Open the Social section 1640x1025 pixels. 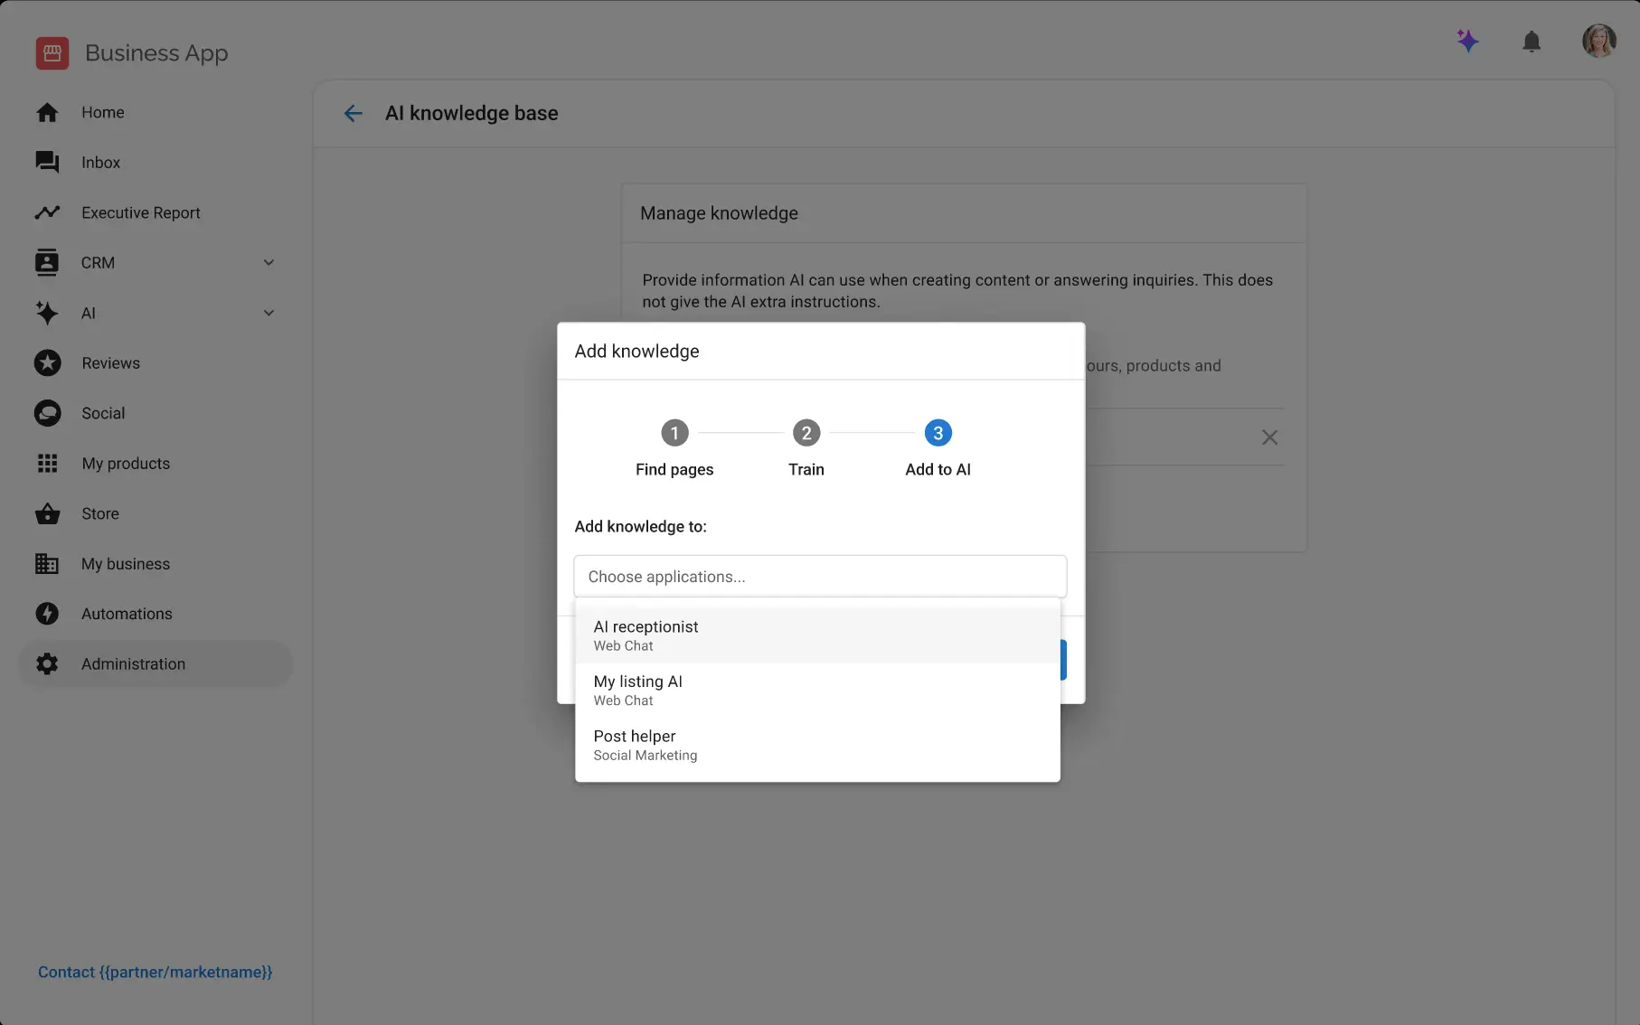[x=102, y=412]
